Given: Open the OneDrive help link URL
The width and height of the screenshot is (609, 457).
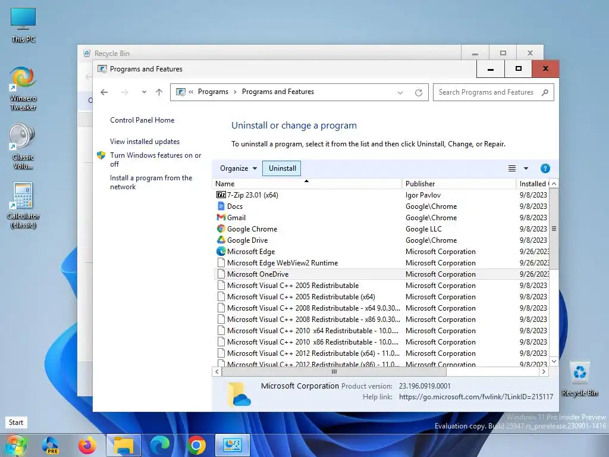Looking at the screenshot, I should coord(476,397).
